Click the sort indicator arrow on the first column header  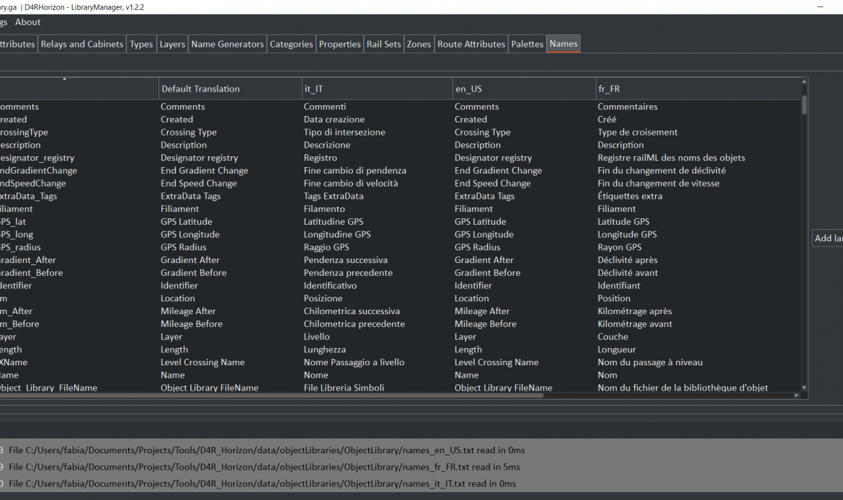64,79
